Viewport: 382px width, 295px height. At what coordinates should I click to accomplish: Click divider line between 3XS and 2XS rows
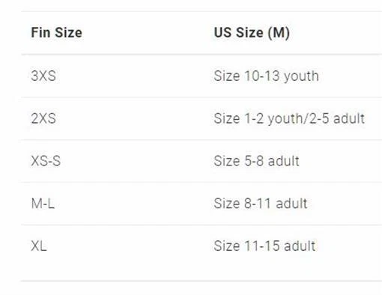pos(201,97)
